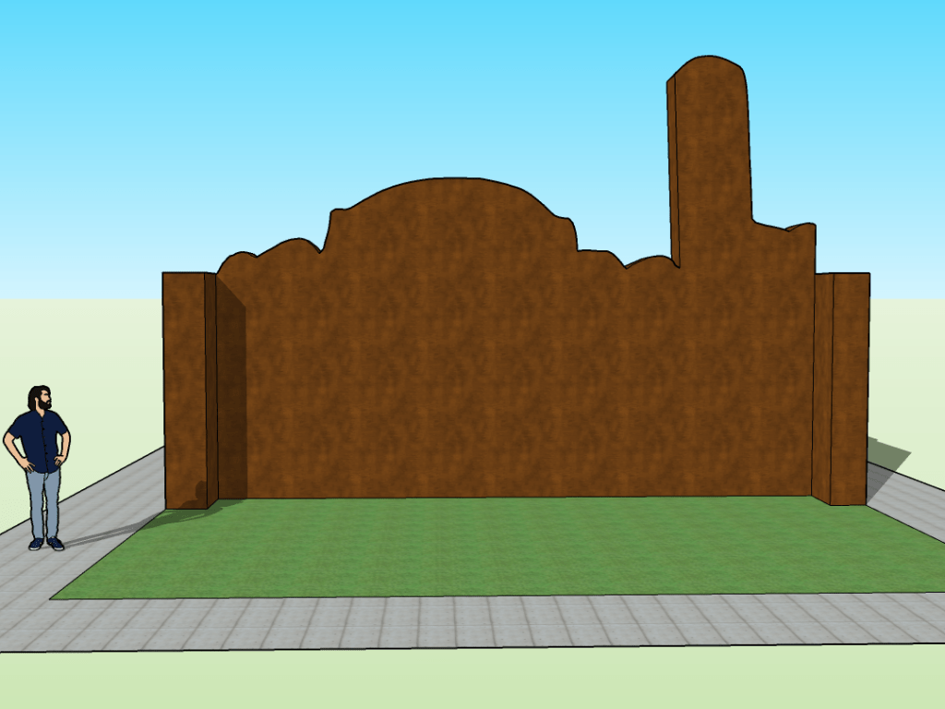Click the left pillar's narrow inner side face
Image resolution: width=945 pixels, height=709 pixels.
tap(211, 388)
